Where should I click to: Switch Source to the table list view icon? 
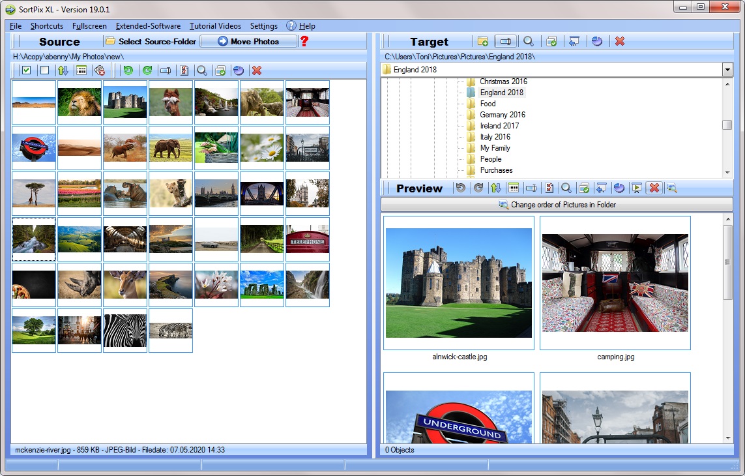point(81,70)
